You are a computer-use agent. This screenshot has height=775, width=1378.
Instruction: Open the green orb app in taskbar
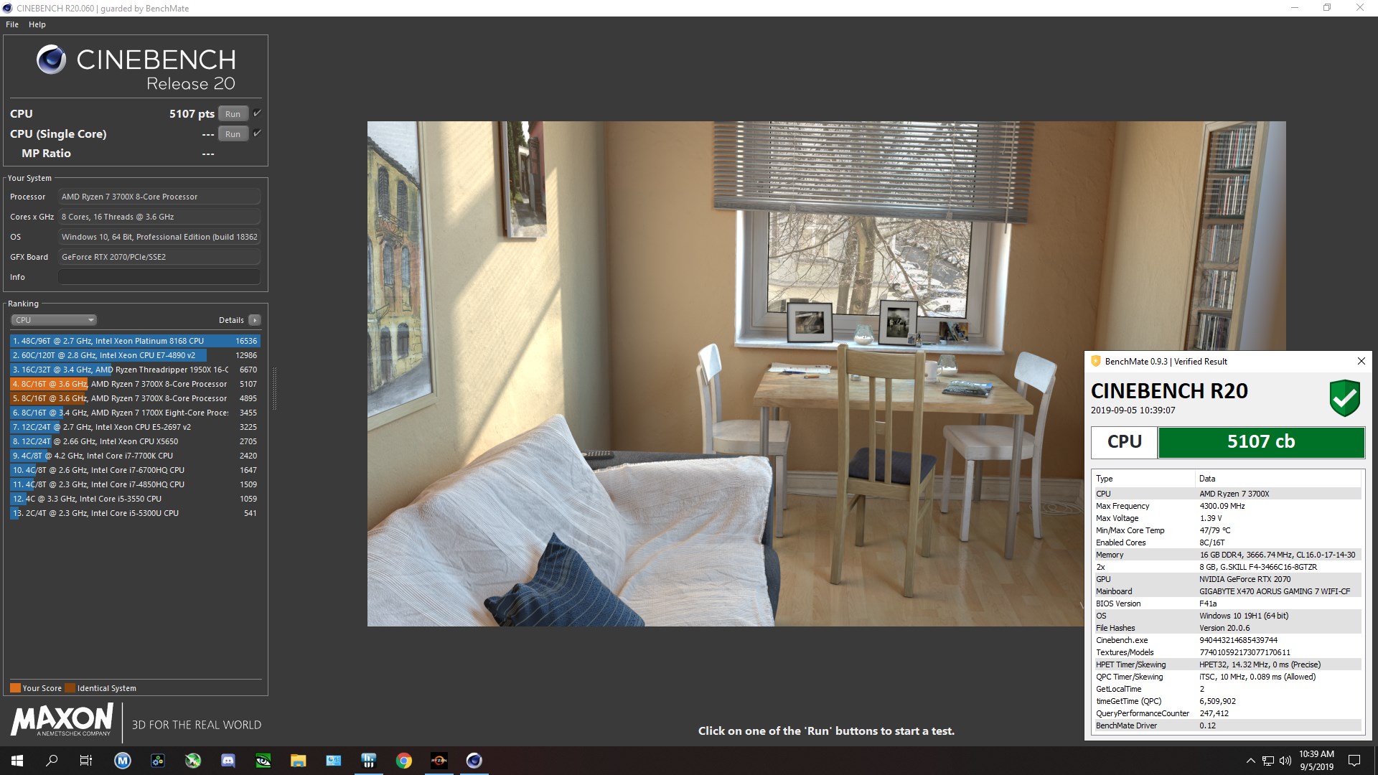193,761
